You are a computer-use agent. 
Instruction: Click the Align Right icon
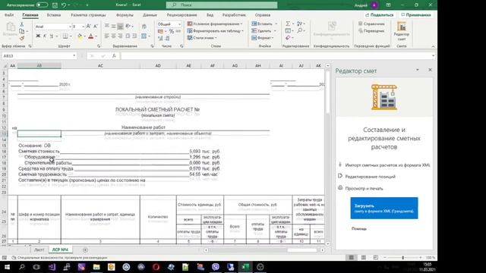(x=120, y=36)
